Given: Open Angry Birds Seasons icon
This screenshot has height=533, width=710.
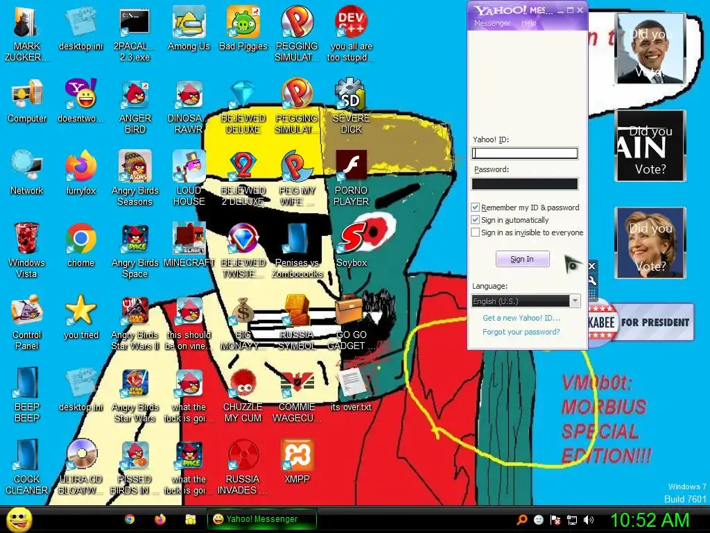Looking at the screenshot, I should coord(135,178).
